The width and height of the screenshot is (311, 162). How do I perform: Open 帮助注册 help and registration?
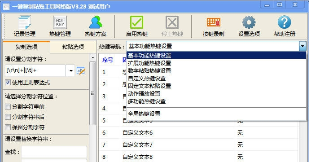(285, 26)
